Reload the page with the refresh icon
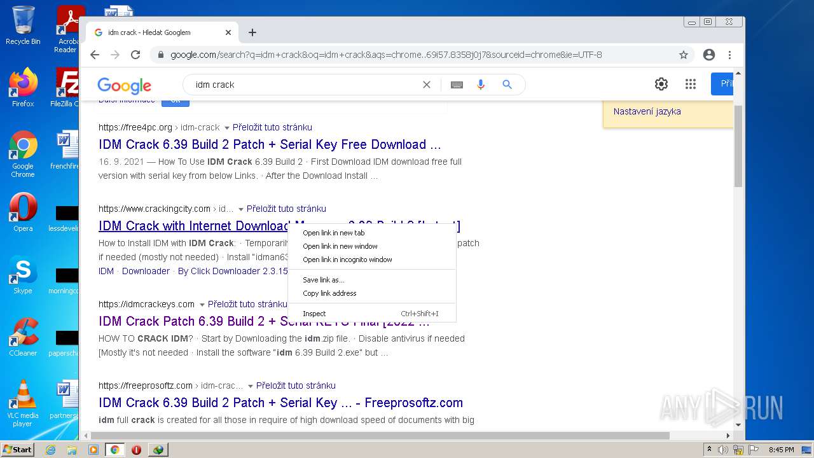814x458 pixels. pos(135,55)
